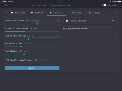Open Surface Displacement Rate unit dropdown

46,29
